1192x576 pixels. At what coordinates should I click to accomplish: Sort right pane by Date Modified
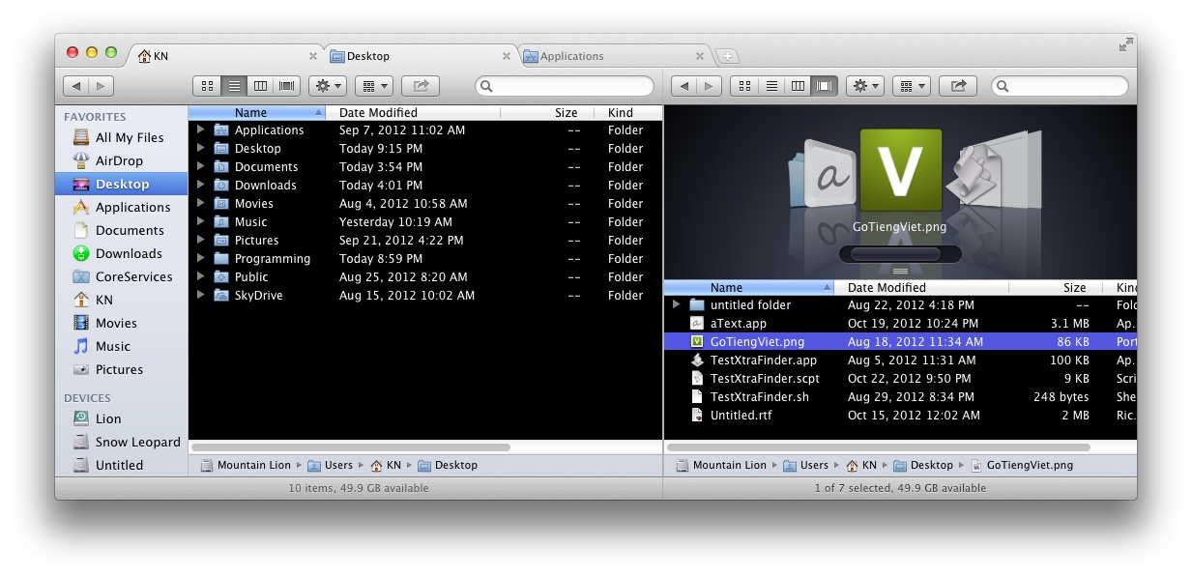point(921,287)
